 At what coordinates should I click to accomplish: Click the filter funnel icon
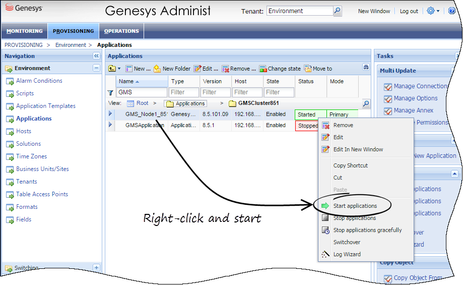[110, 93]
